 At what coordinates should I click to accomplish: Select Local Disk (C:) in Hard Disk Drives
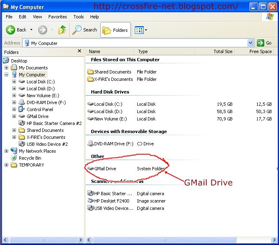[108, 104]
